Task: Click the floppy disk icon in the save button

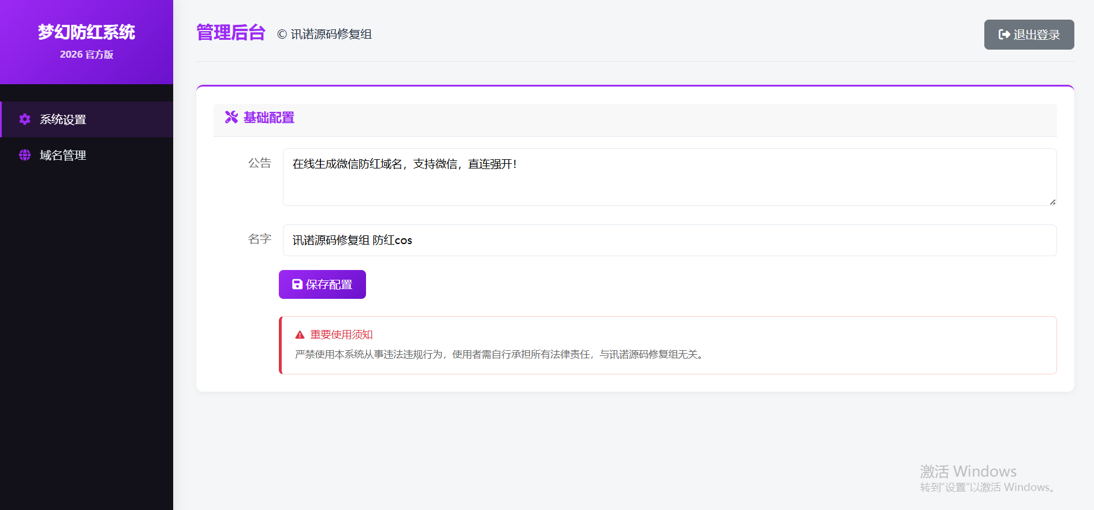Action: [297, 284]
